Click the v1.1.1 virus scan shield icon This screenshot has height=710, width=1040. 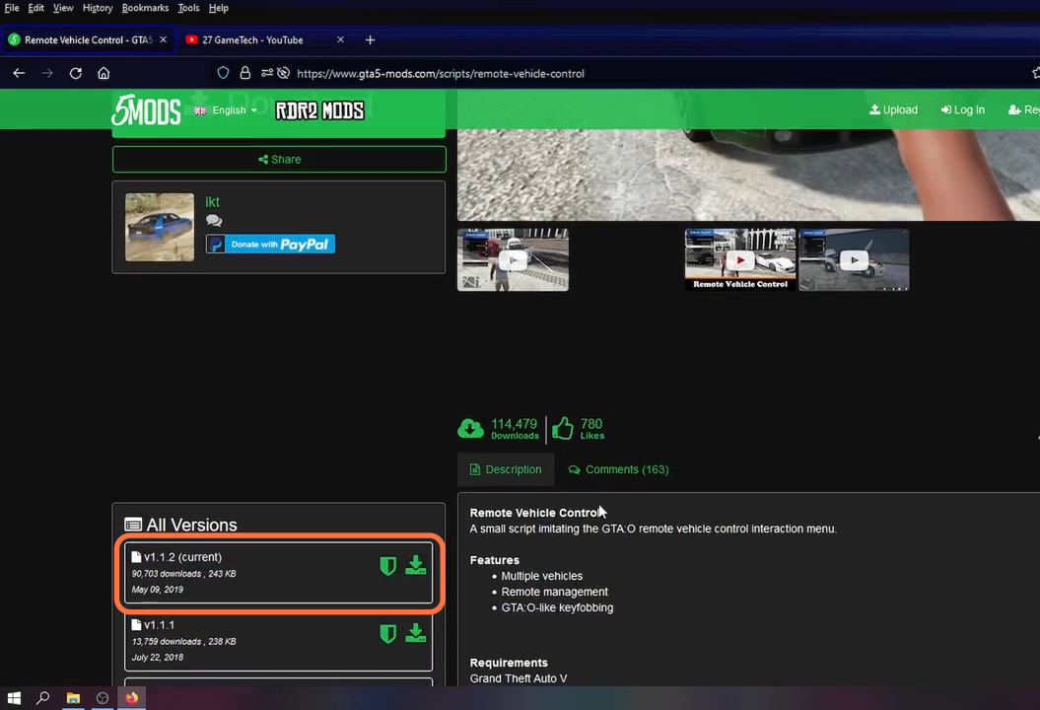388,634
